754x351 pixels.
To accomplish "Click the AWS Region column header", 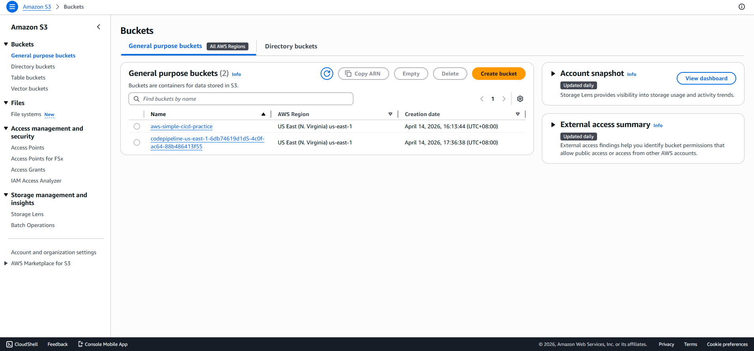I will click(293, 114).
